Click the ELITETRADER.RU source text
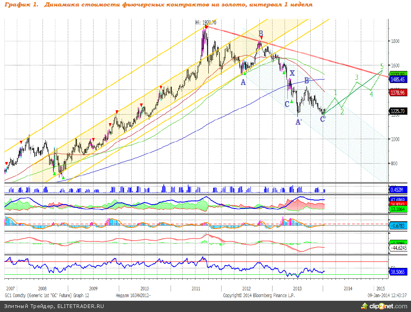Screen dimensions: 411x312 tap(80, 306)
